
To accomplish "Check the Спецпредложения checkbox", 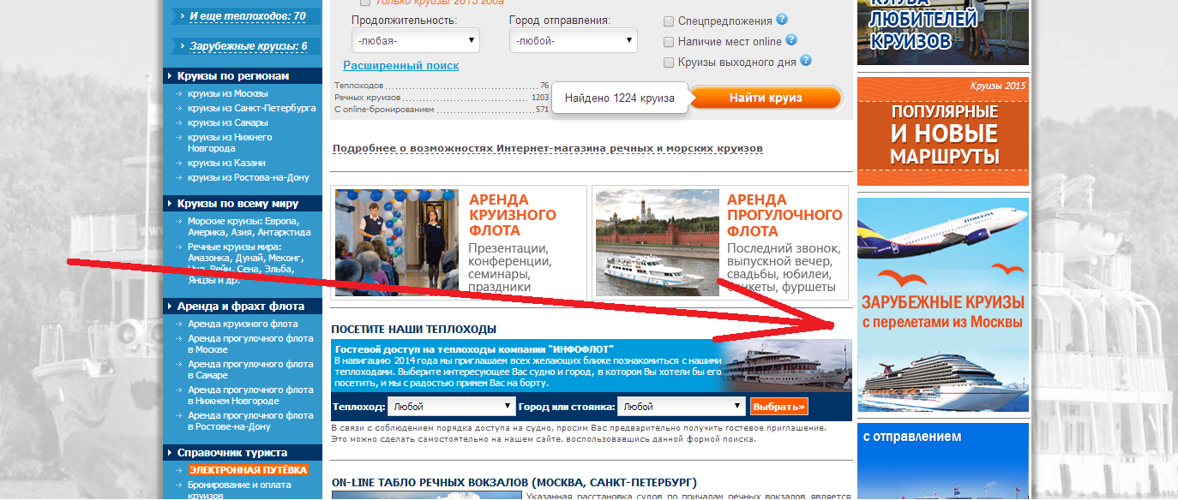I will click(x=669, y=21).
